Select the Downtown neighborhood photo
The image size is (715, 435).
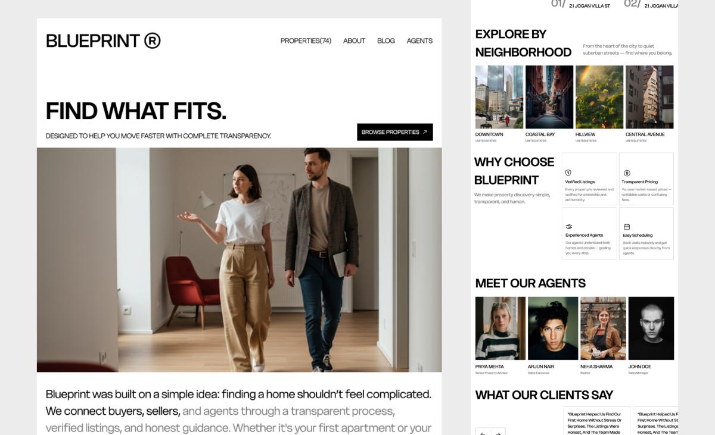pyautogui.click(x=499, y=97)
